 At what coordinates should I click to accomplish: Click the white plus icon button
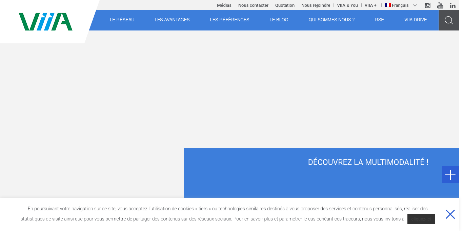(x=450, y=175)
